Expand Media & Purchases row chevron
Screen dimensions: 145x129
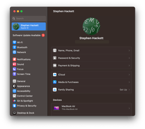point(129,82)
